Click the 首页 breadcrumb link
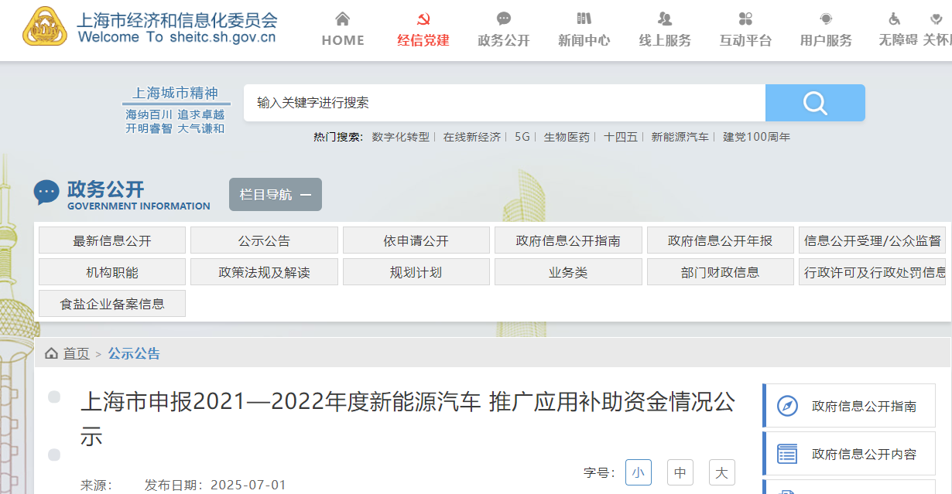 point(76,353)
